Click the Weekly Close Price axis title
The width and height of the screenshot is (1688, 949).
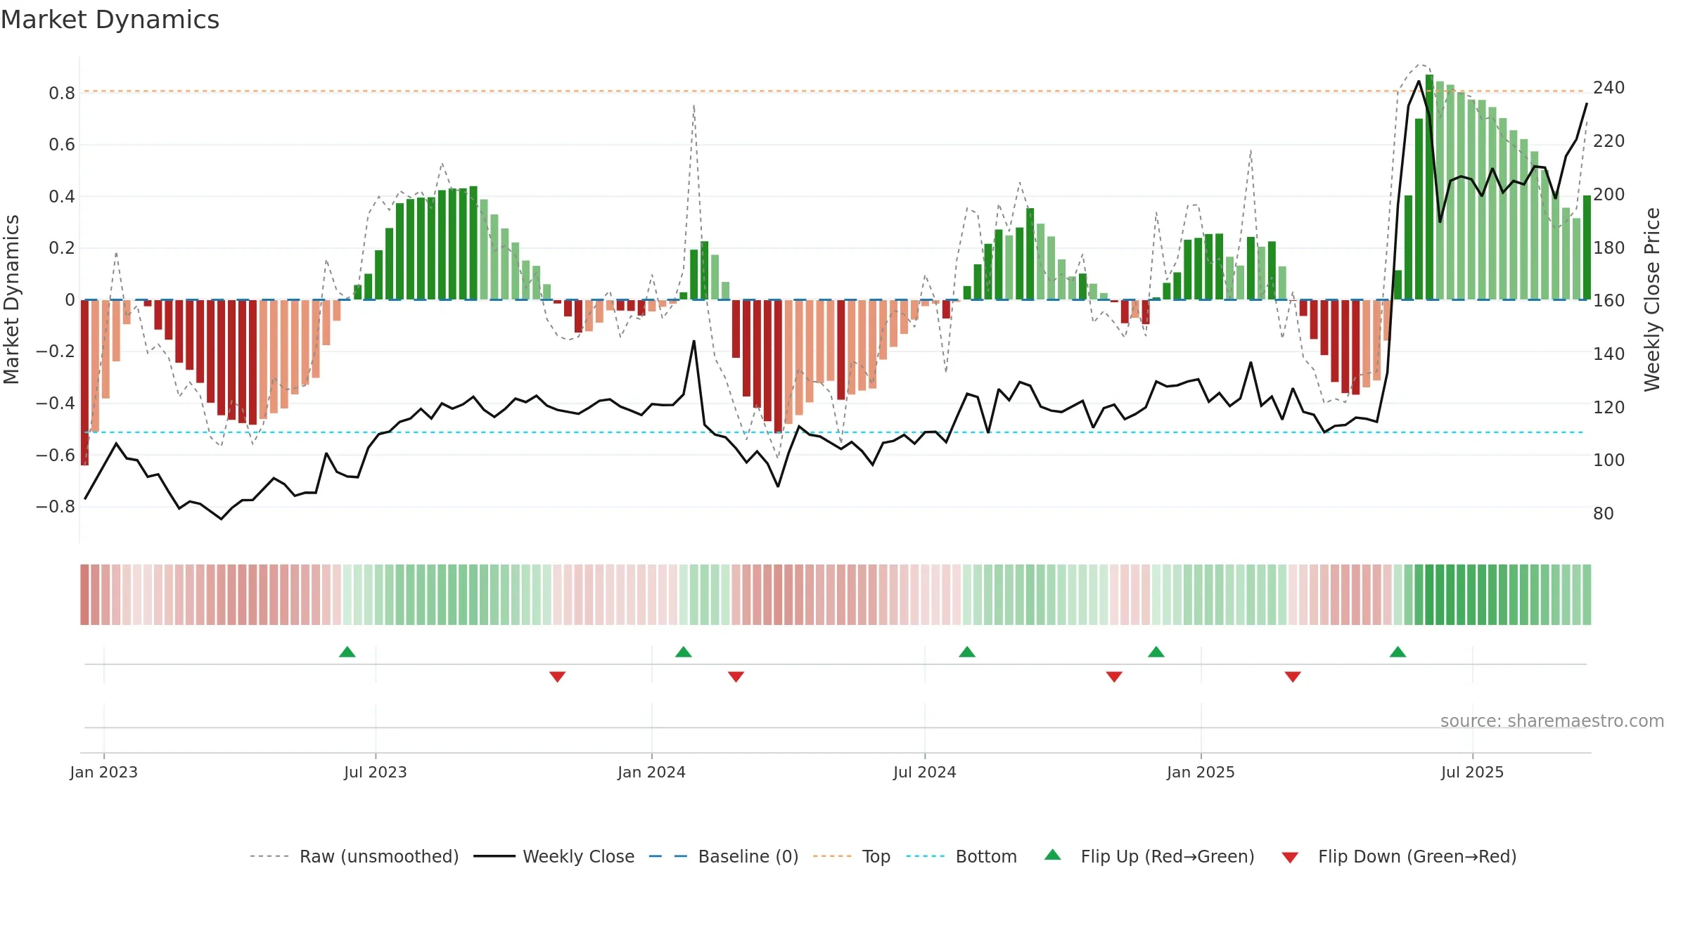pos(1652,299)
